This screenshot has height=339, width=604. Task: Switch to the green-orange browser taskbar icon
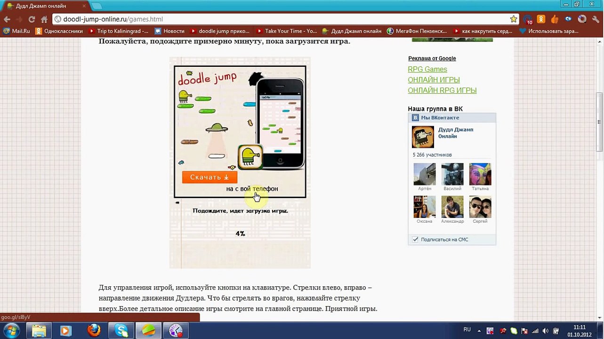[x=148, y=331]
